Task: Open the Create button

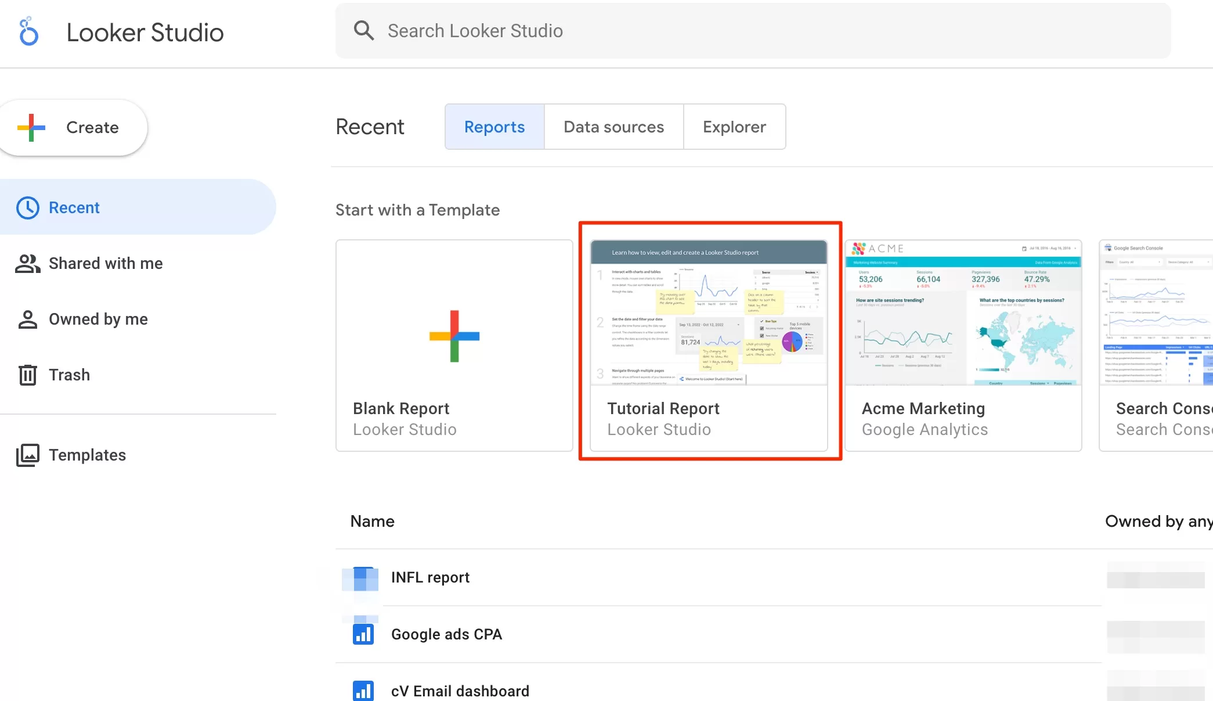Action: tap(74, 128)
